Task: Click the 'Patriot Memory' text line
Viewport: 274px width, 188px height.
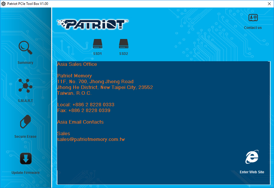Action: (x=75, y=76)
